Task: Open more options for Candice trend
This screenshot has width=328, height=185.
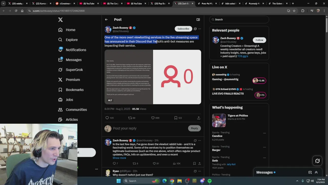Action: [264, 133]
